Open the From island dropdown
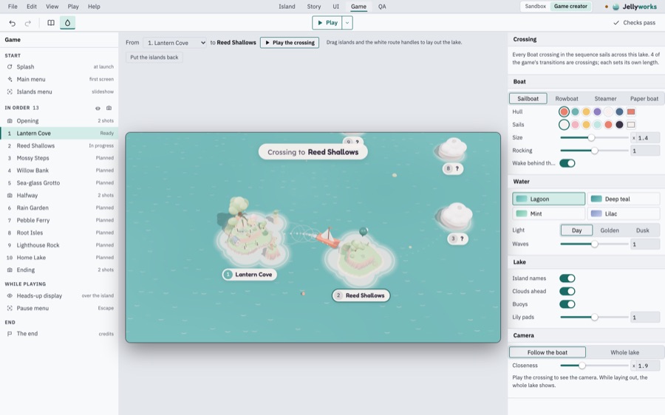The height and width of the screenshot is (415, 665). pyautogui.click(x=175, y=43)
